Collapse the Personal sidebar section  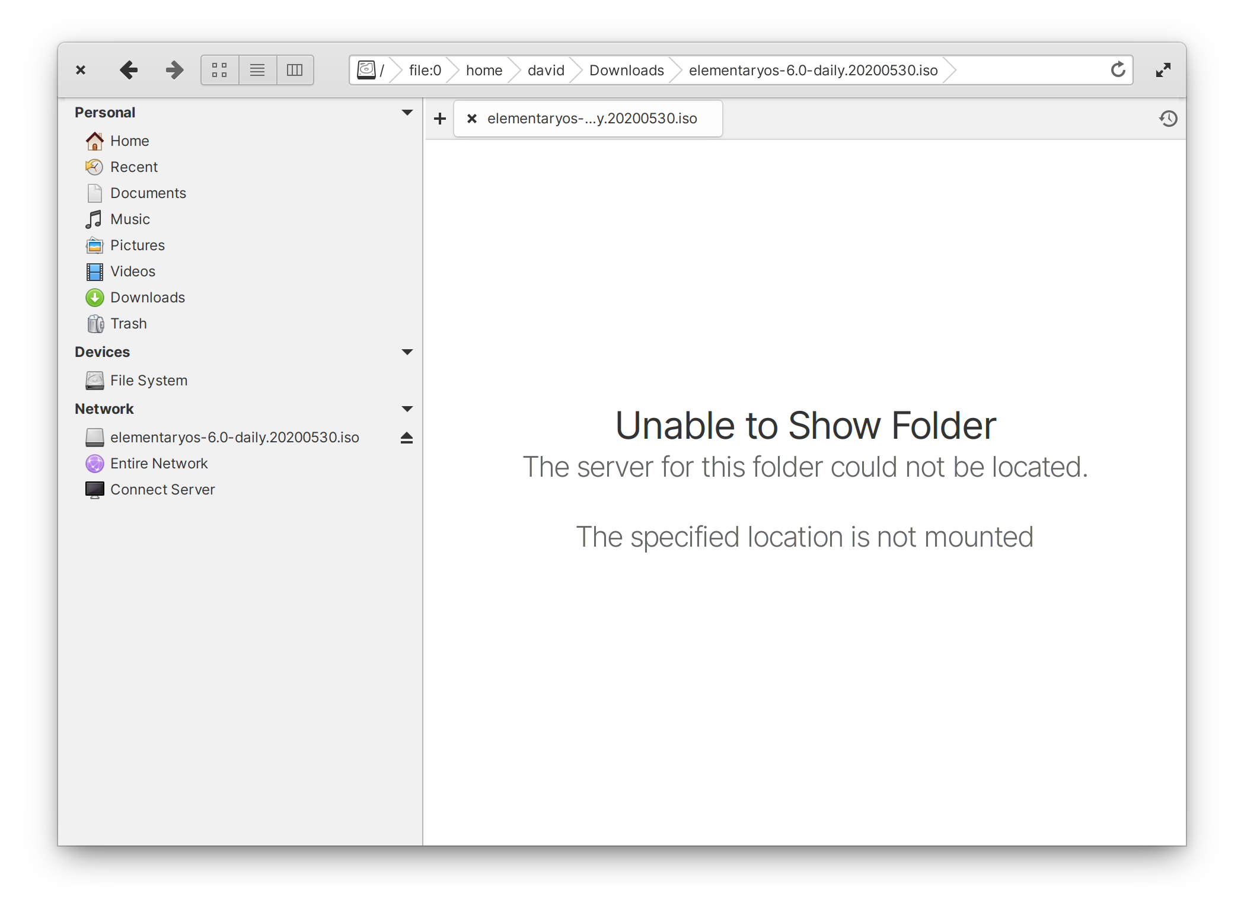pyautogui.click(x=407, y=113)
